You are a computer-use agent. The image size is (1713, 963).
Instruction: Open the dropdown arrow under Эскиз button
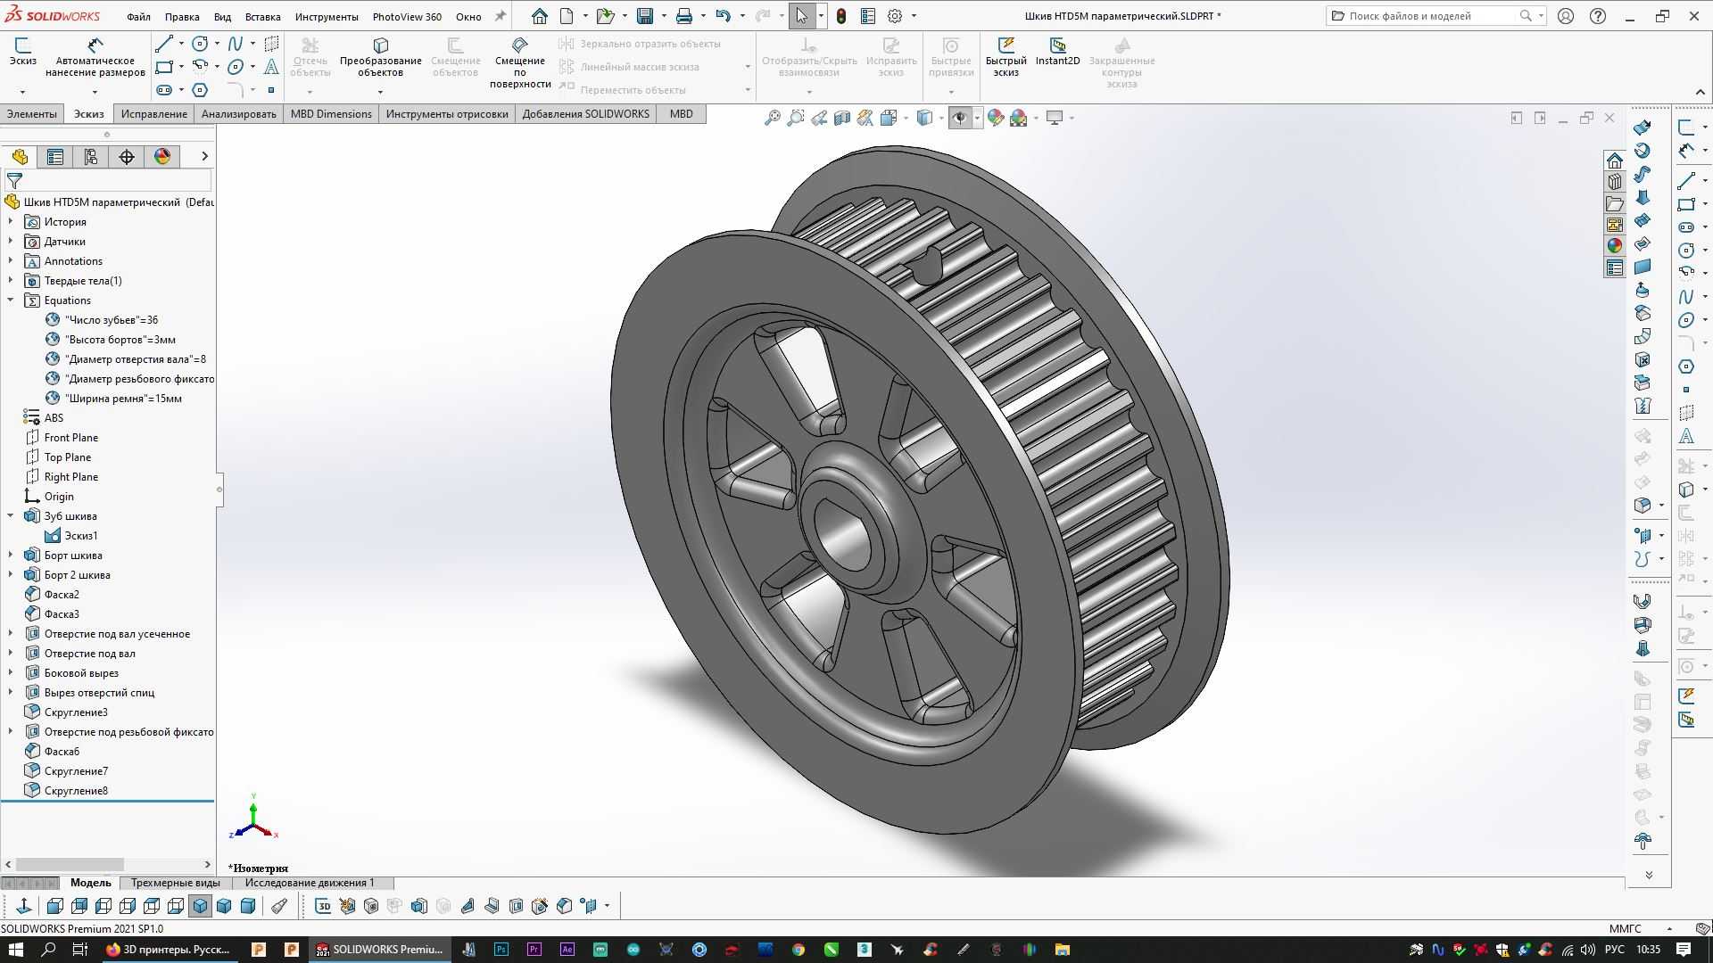click(22, 91)
